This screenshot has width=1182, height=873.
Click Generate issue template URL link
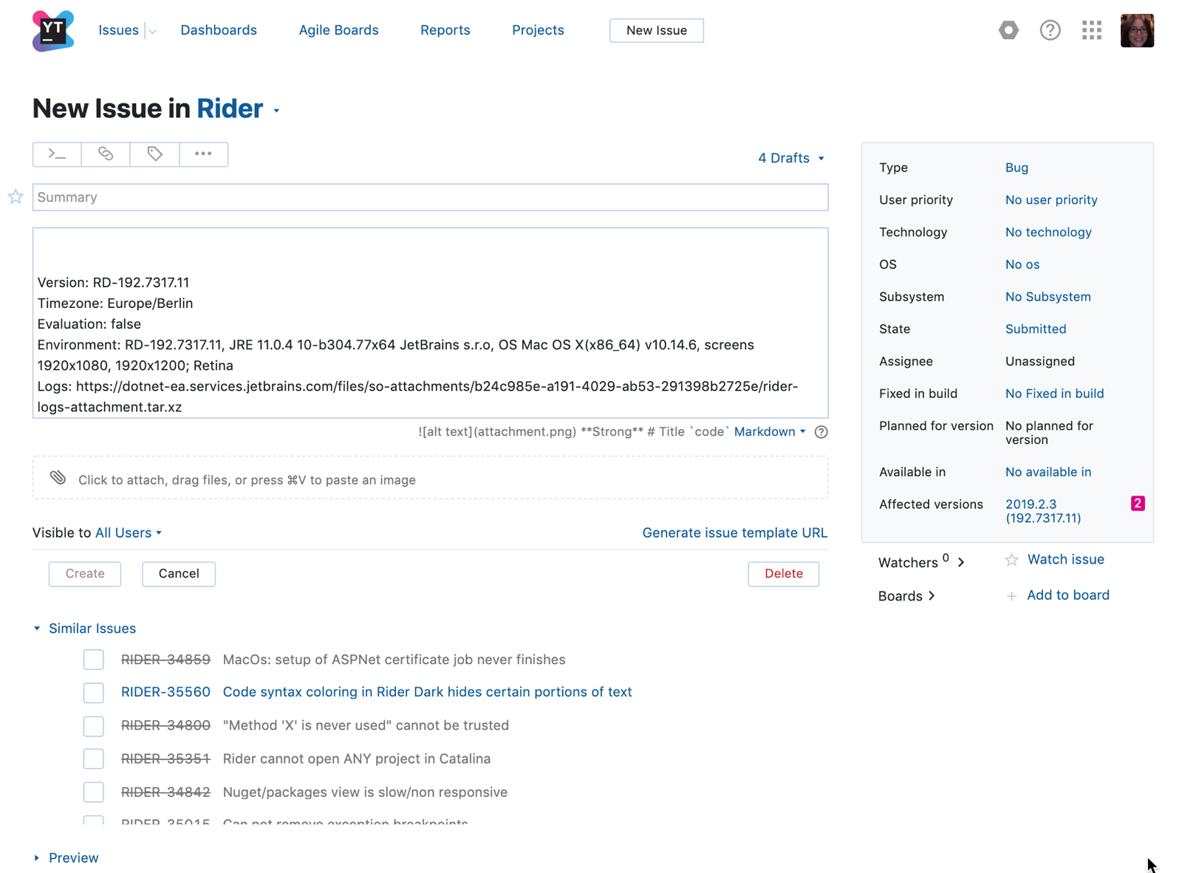pyautogui.click(x=735, y=533)
